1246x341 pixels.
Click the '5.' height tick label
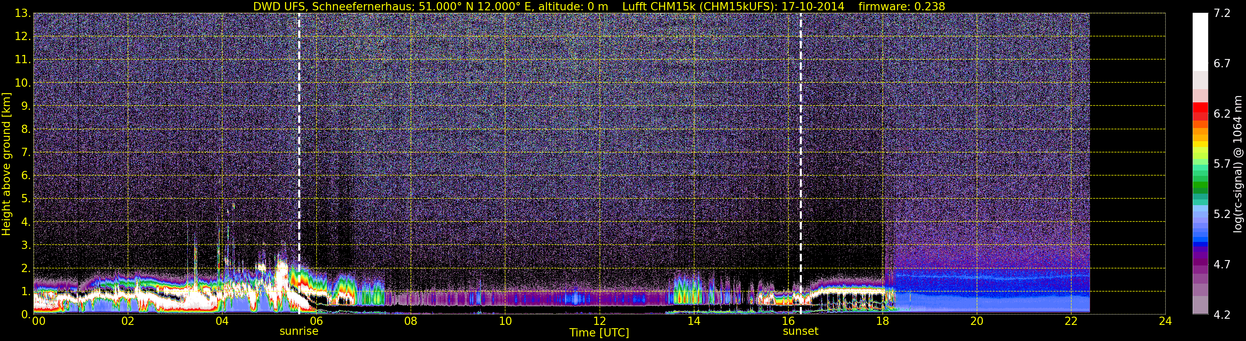click(x=26, y=199)
